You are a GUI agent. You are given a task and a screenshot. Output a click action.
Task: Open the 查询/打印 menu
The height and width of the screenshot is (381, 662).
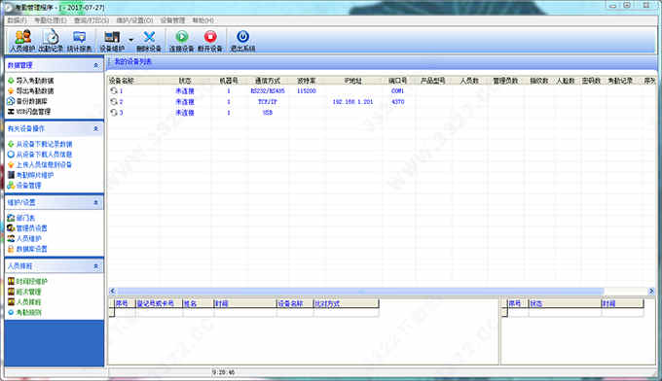(x=92, y=20)
